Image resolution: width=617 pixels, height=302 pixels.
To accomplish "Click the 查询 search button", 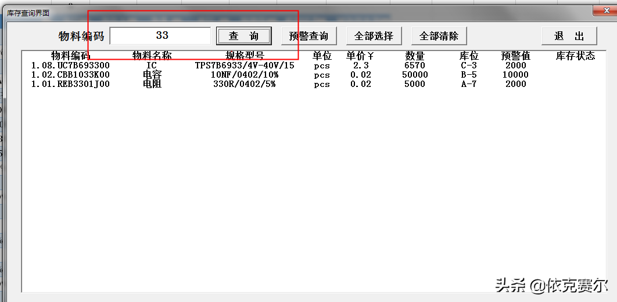I will (x=244, y=36).
